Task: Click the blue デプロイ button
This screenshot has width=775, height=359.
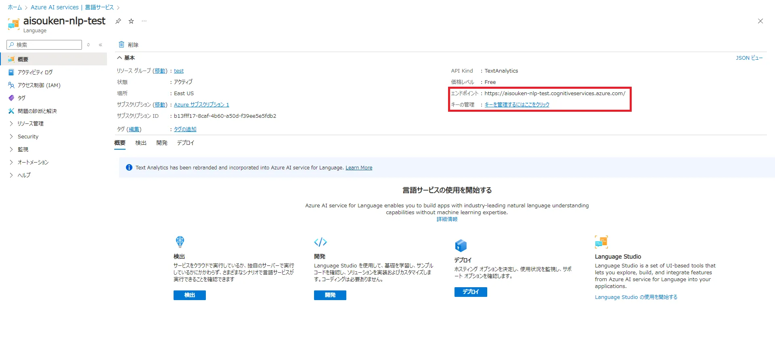Action: pos(471,292)
